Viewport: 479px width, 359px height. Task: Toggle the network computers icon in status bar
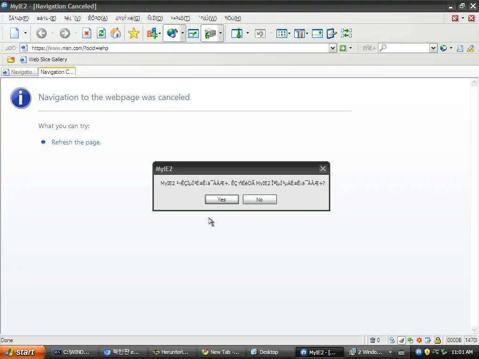point(392,340)
